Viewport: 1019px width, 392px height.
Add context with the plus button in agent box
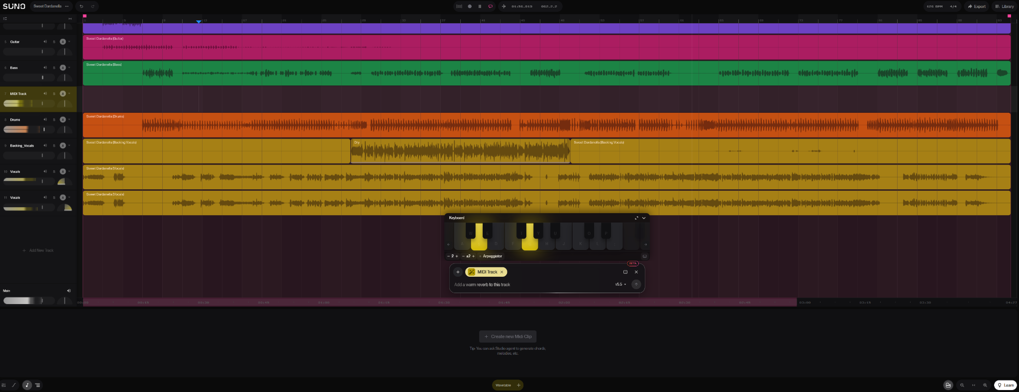pos(458,272)
